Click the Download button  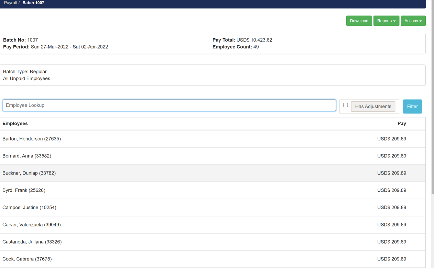[x=359, y=21]
